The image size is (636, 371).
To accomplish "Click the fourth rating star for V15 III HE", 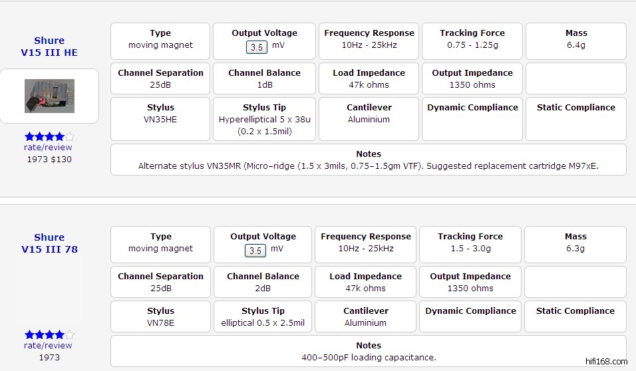I will [59, 137].
